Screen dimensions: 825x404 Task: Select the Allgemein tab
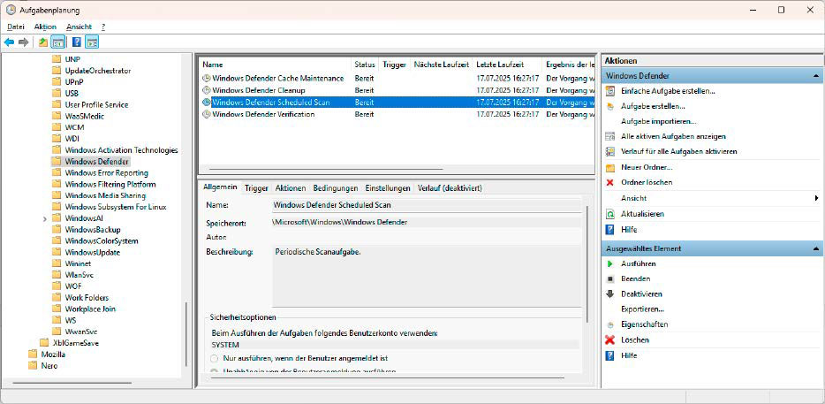tap(220, 187)
